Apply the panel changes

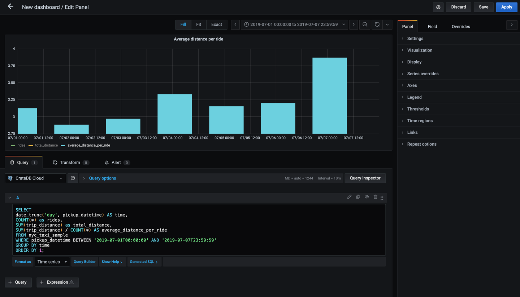click(x=507, y=7)
